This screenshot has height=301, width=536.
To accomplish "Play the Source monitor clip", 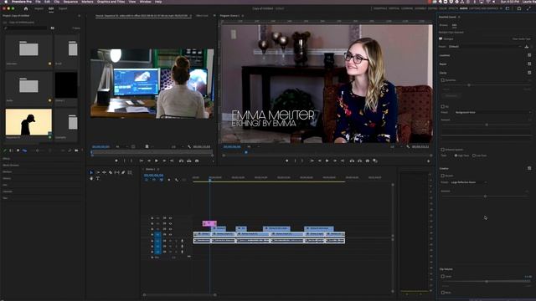I will pyautogui.click(x=157, y=161).
